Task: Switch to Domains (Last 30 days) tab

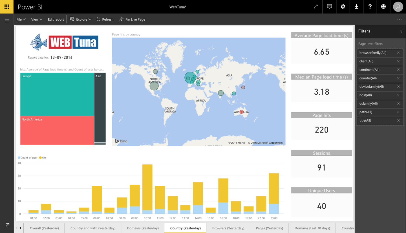Action: [312, 228]
